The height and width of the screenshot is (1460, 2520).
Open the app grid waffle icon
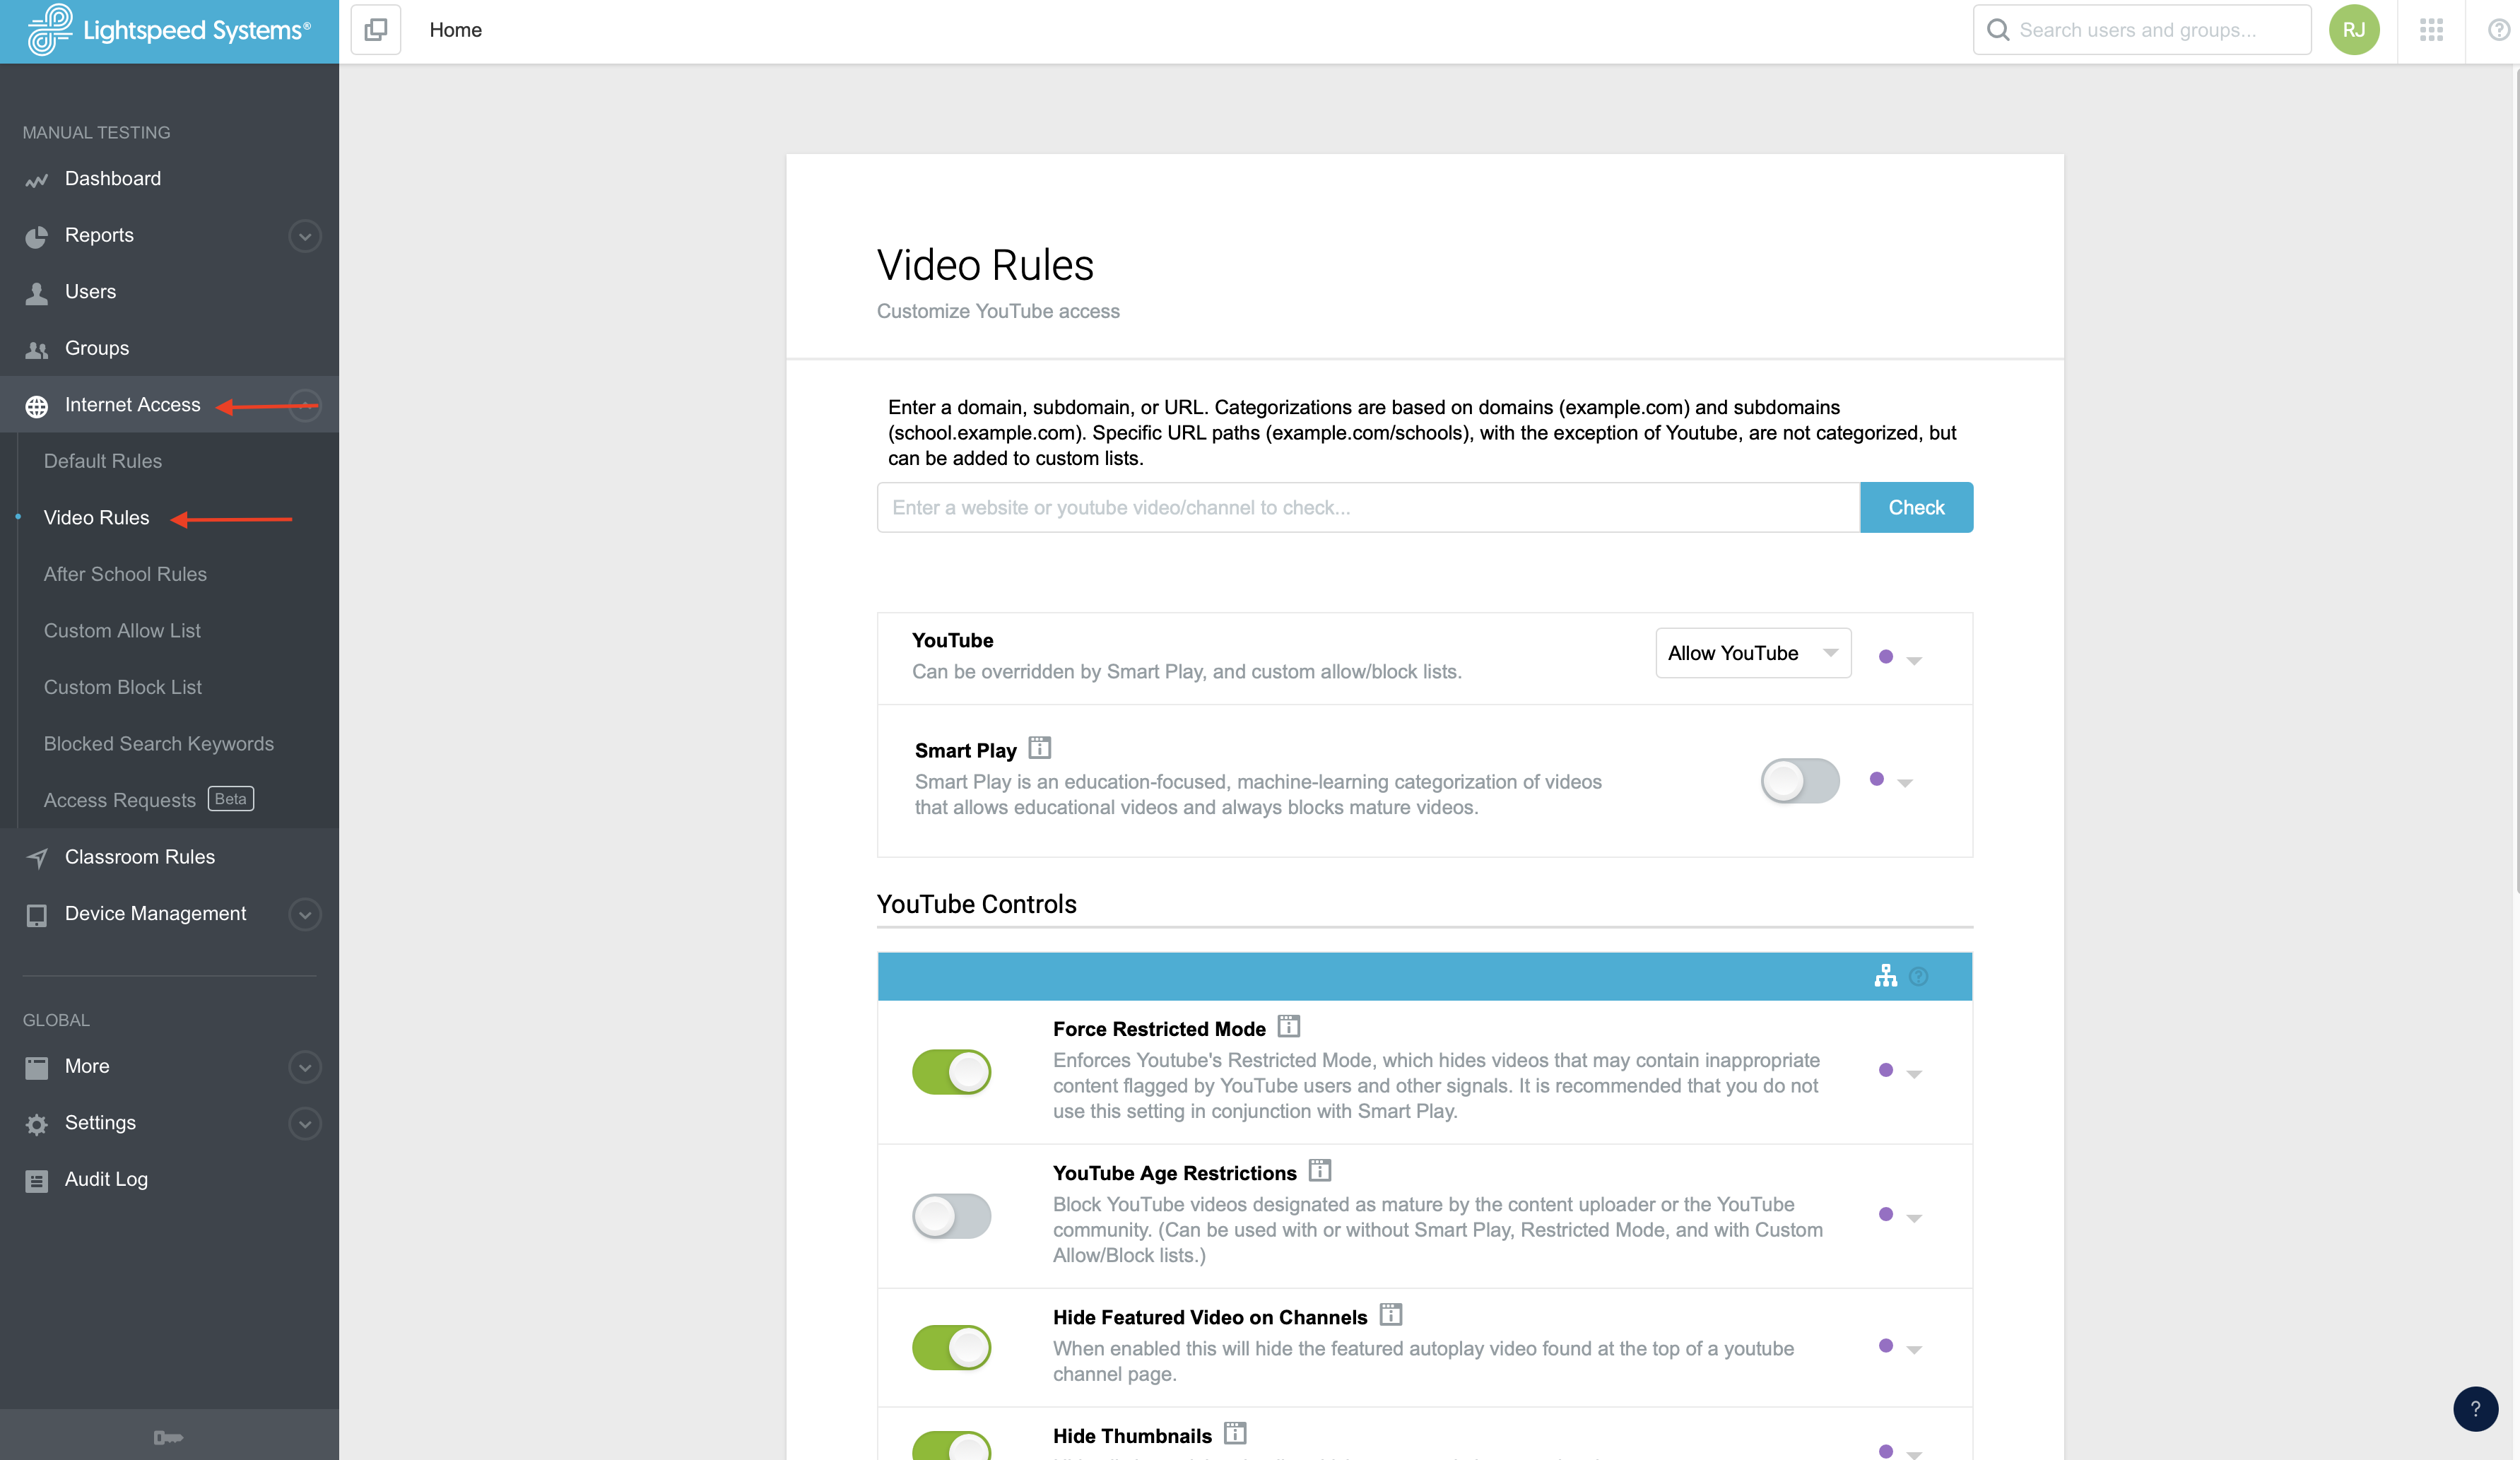[x=2432, y=30]
